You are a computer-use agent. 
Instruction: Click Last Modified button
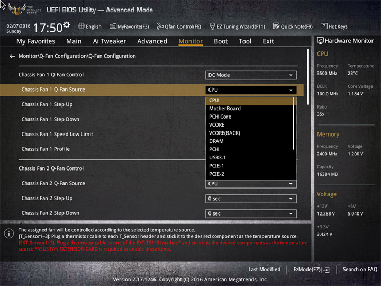pos(265,269)
